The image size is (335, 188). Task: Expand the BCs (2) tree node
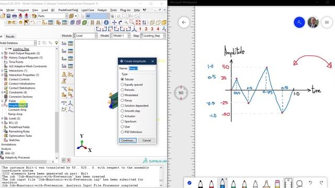point(2,123)
